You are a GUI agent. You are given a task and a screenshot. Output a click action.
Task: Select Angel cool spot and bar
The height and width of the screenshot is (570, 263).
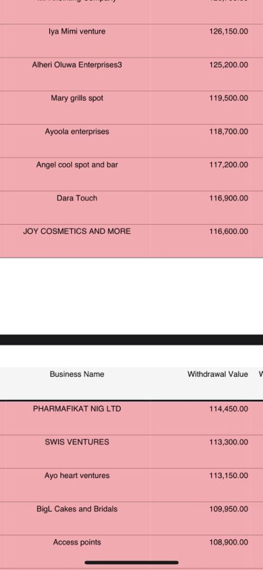click(77, 165)
